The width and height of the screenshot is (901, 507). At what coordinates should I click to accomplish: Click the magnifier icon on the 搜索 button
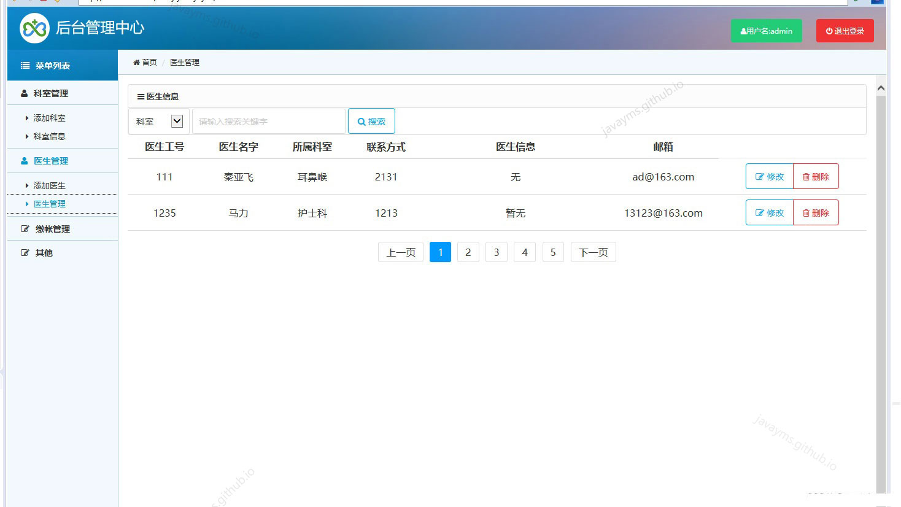(x=361, y=121)
